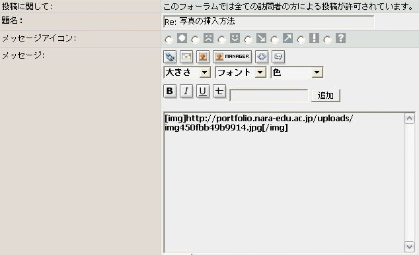Select the sad face message icon radio

(x=196, y=40)
